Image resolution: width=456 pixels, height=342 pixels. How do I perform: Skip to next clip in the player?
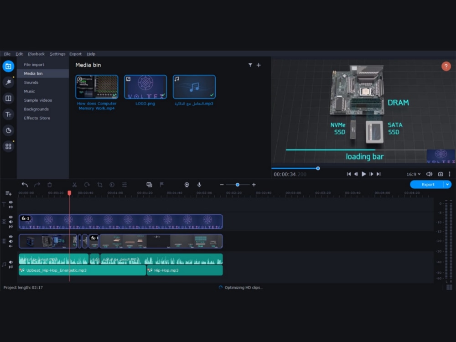pos(378,174)
